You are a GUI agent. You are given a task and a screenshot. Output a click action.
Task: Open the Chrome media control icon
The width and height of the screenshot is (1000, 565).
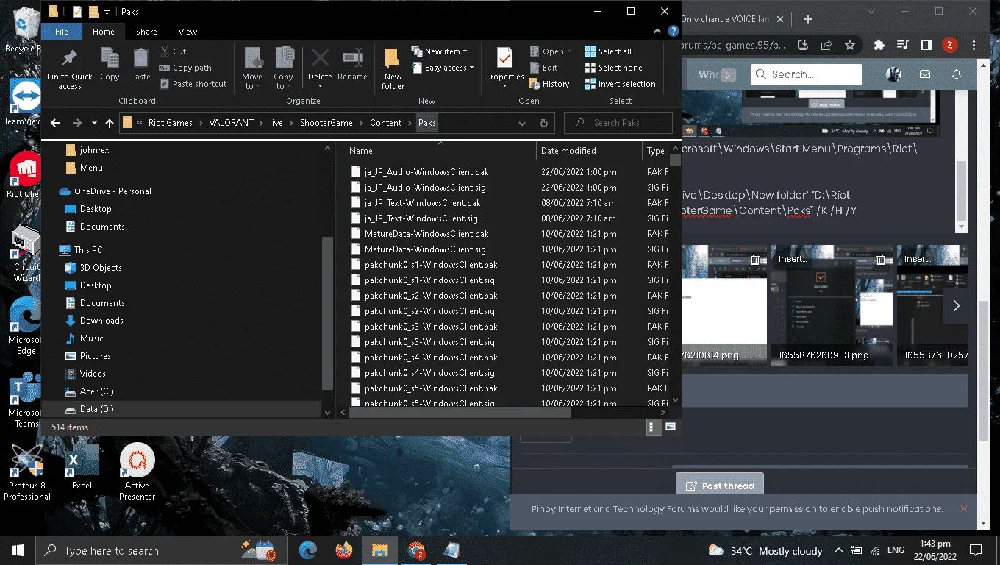[x=903, y=45]
